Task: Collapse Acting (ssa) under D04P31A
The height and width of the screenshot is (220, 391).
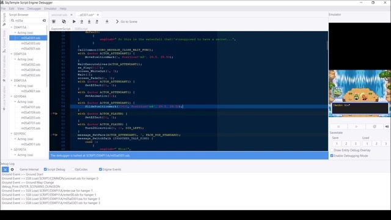Action: click(x=15, y=86)
